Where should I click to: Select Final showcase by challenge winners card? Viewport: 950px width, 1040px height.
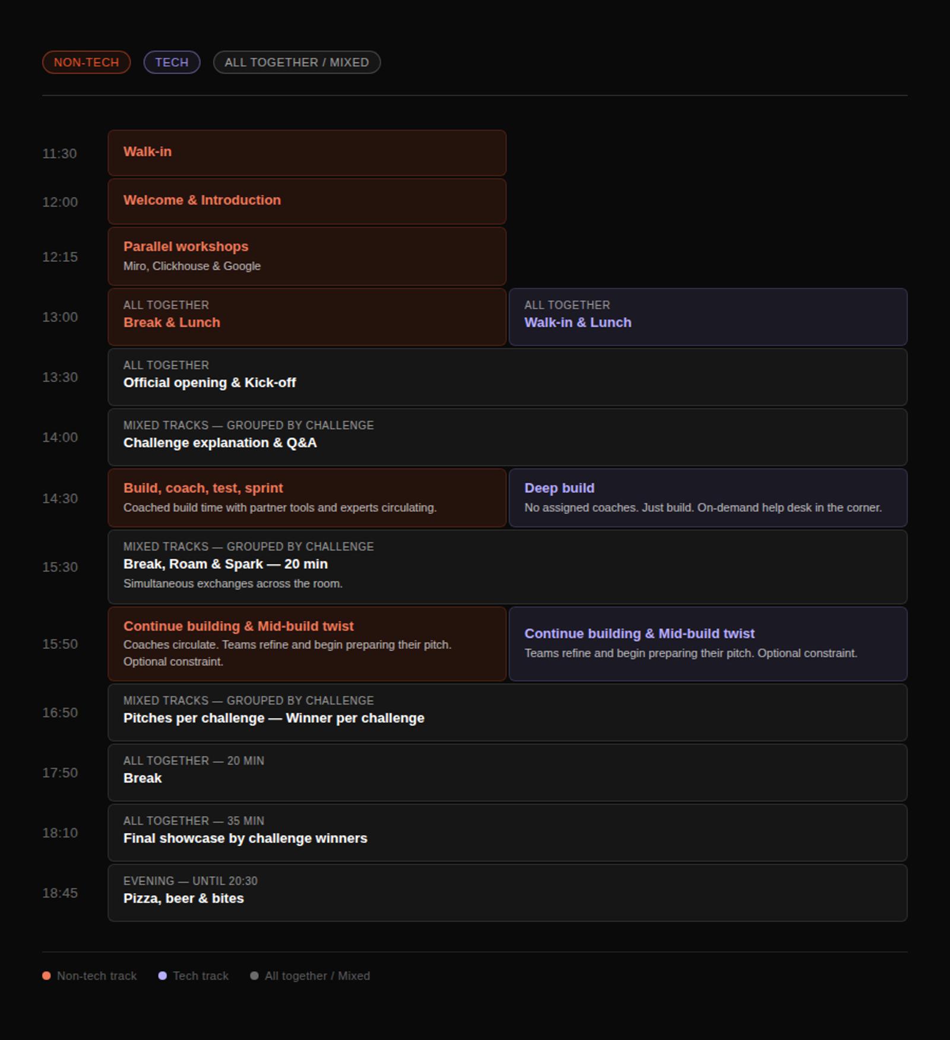point(507,832)
